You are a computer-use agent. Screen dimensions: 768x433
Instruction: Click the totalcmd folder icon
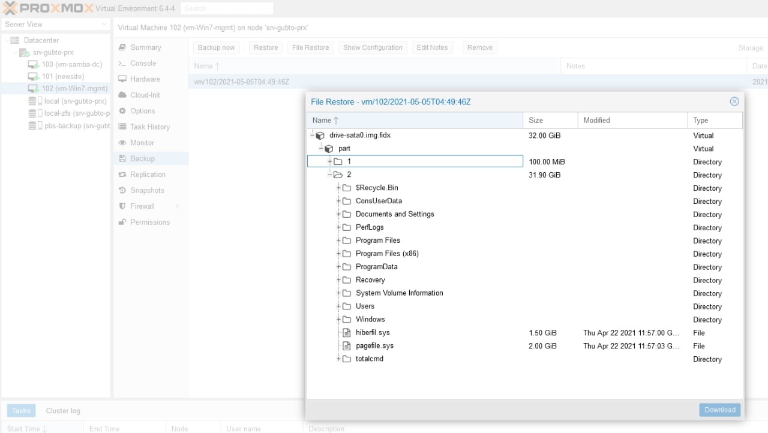coord(346,359)
